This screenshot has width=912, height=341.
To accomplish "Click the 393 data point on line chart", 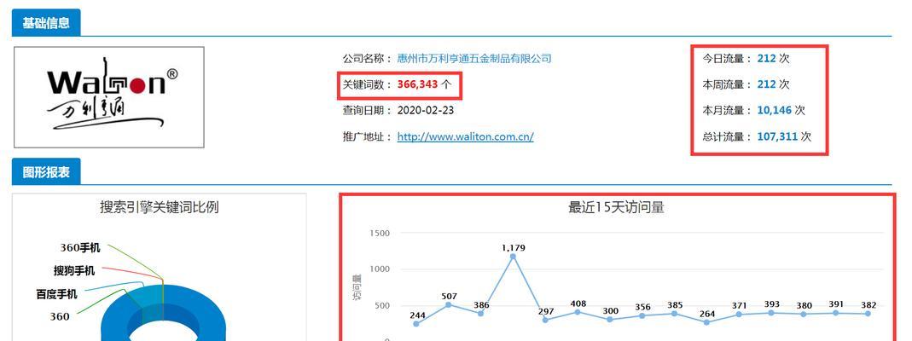I will coord(771,313).
